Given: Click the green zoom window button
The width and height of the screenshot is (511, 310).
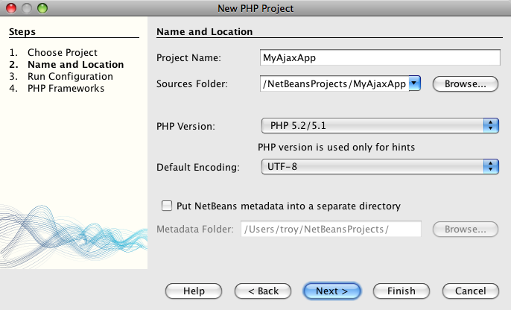Looking at the screenshot, I should pyautogui.click(x=42, y=8).
